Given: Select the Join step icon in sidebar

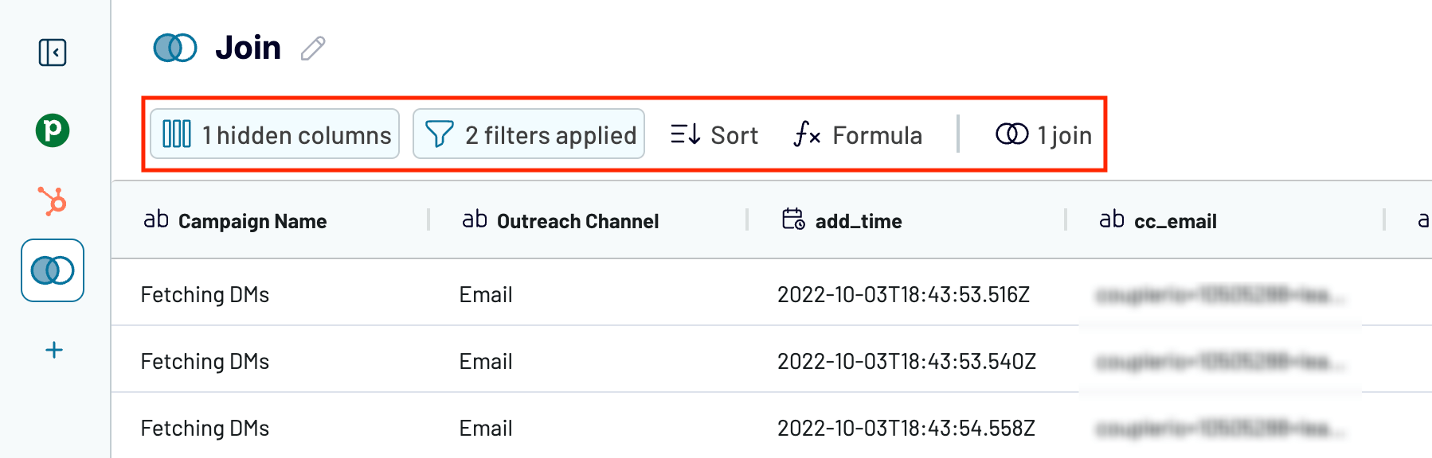Looking at the screenshot, I should [53, 270].
